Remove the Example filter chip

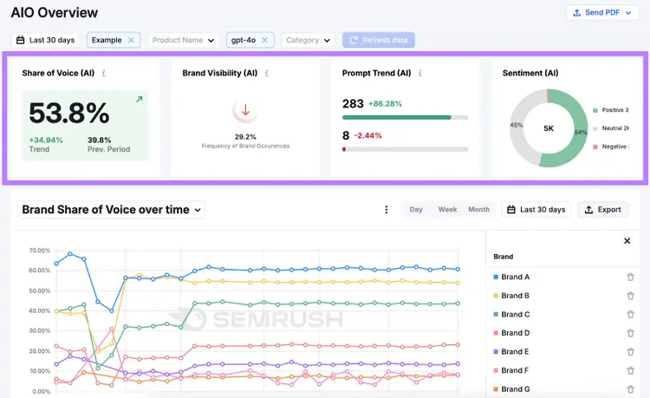(x=131, y=40)
